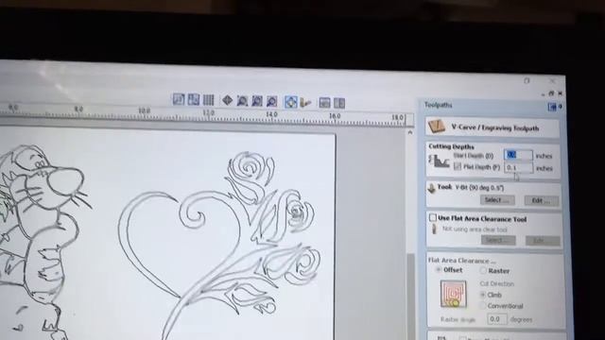Click the Flat Area Clearance heading text
The width and height of the screenshot is (605, 340).
tap(462, 261)
